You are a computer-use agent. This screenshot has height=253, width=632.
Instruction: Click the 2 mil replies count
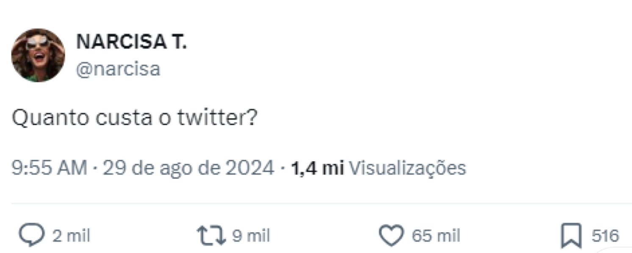71,236
